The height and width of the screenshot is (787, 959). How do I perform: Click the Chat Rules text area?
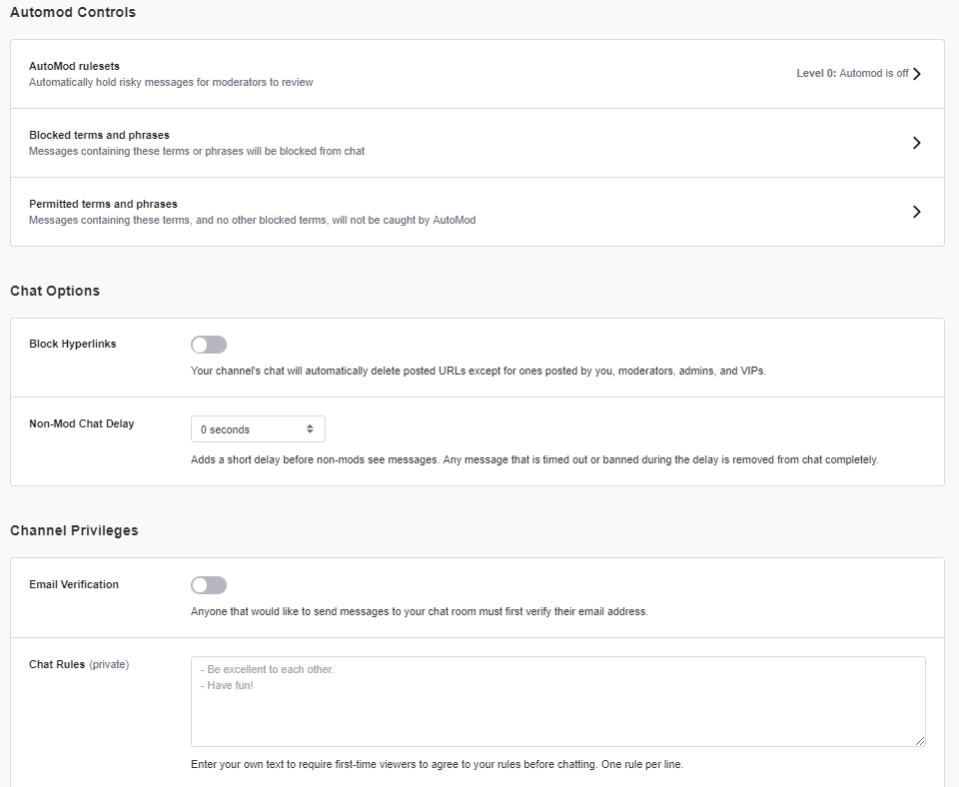click(x=557, y=701)
